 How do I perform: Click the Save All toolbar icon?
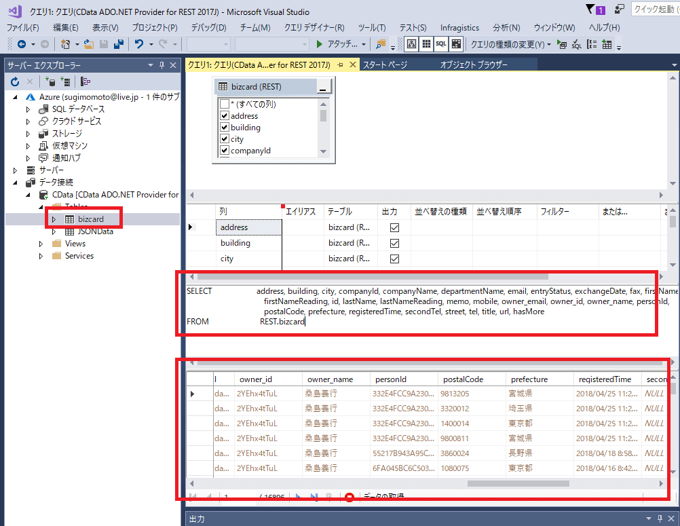tap(119, 44)
